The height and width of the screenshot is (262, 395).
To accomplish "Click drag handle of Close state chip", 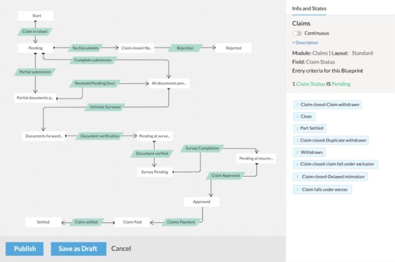I will (298, 116).
